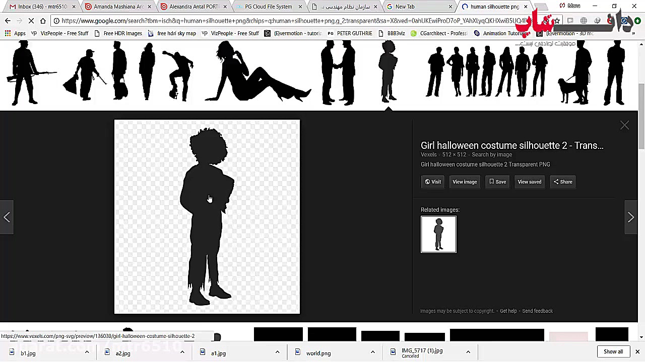This screenshot has width=645, height=362.
Task: Switch to the Amanda Mashiana tab
Action: [117, 7]
